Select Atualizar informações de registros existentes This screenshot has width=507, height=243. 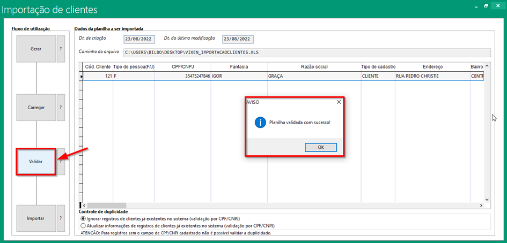tap(82, 226)
